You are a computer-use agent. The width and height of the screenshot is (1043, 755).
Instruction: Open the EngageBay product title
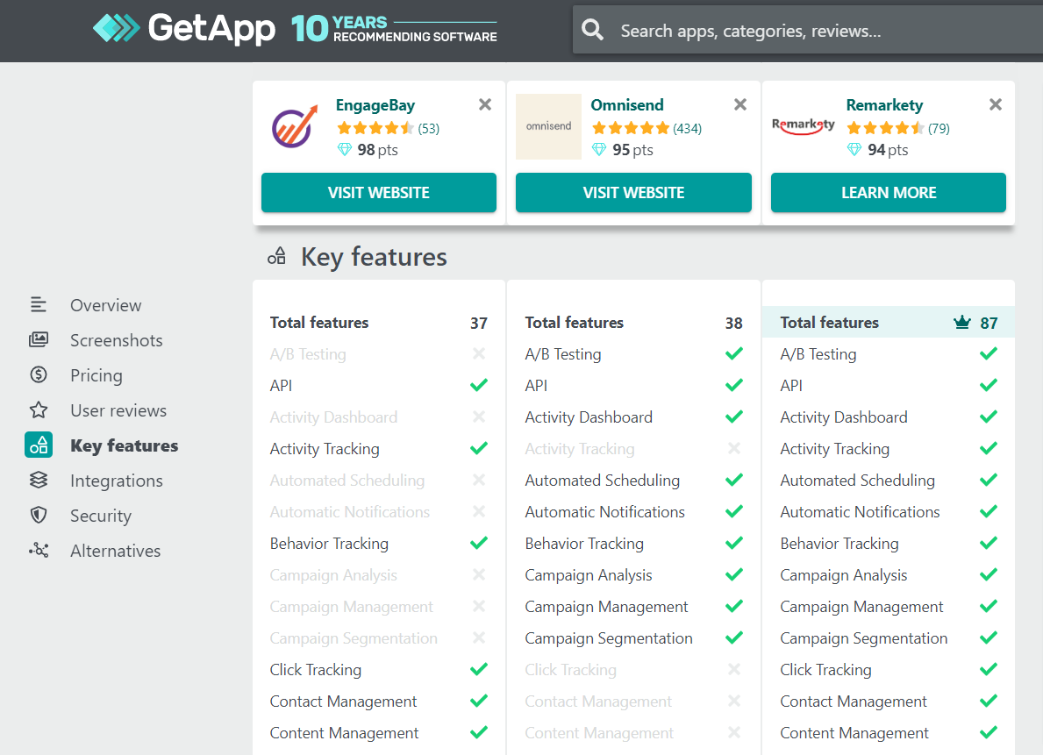375,105
